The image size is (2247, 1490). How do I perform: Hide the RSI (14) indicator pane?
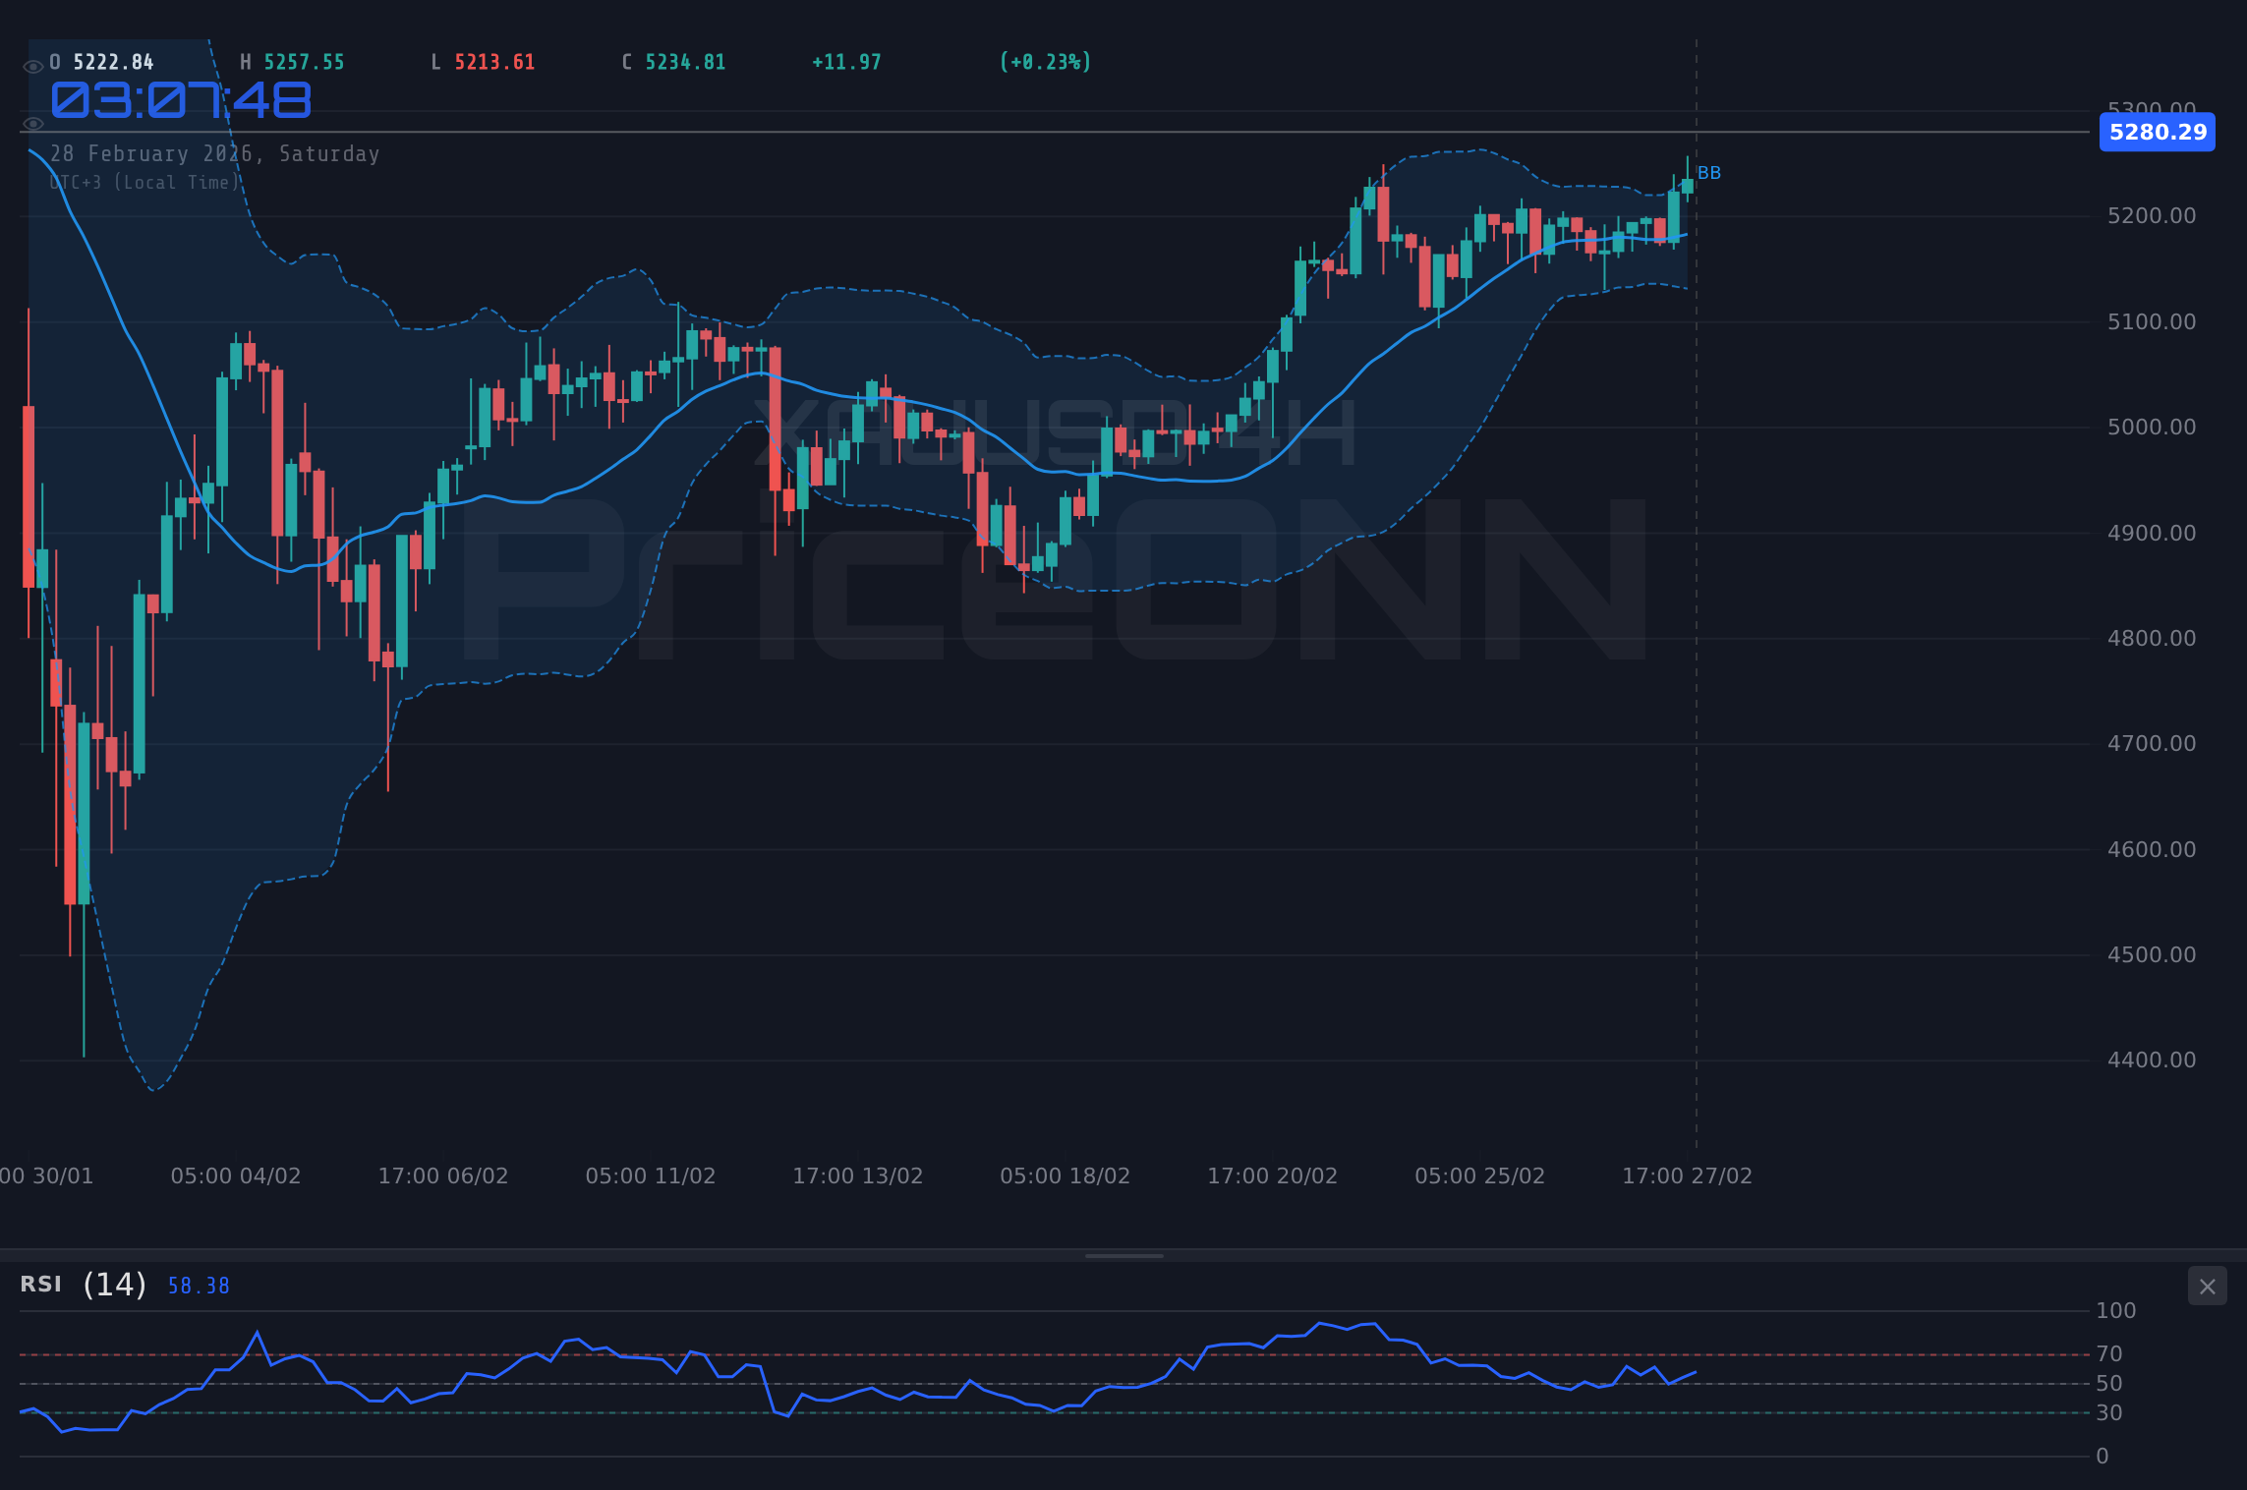click(x=2207, y=1286)
